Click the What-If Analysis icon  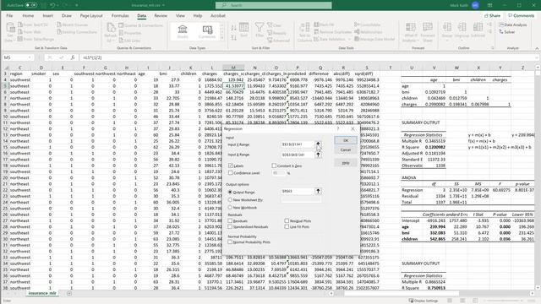(x=410, y=28)
